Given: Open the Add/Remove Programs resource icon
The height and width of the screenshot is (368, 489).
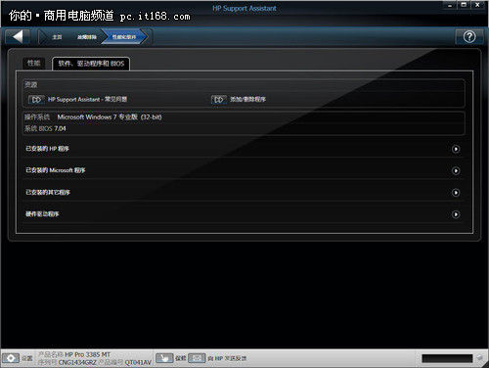Looking at the screenshot, I should click(x=219, y=100).
